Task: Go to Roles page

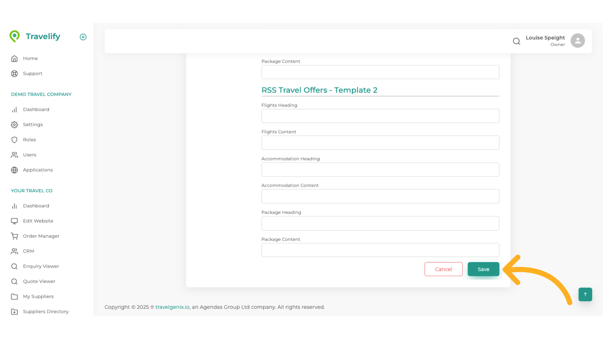Action: point(29,140)
